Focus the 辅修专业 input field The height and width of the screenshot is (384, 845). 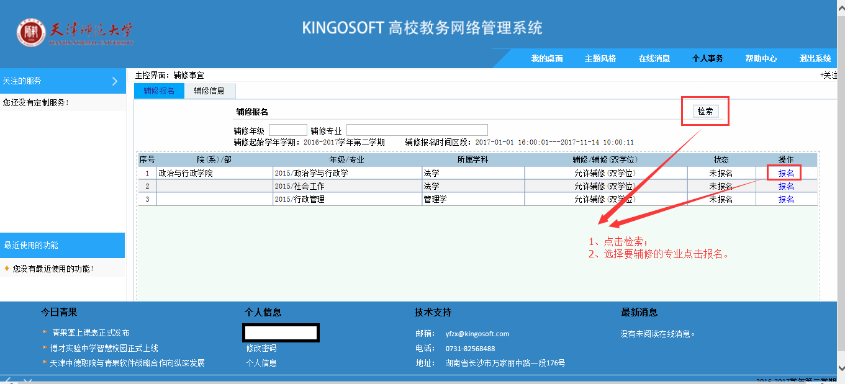[x=417, y=130]
